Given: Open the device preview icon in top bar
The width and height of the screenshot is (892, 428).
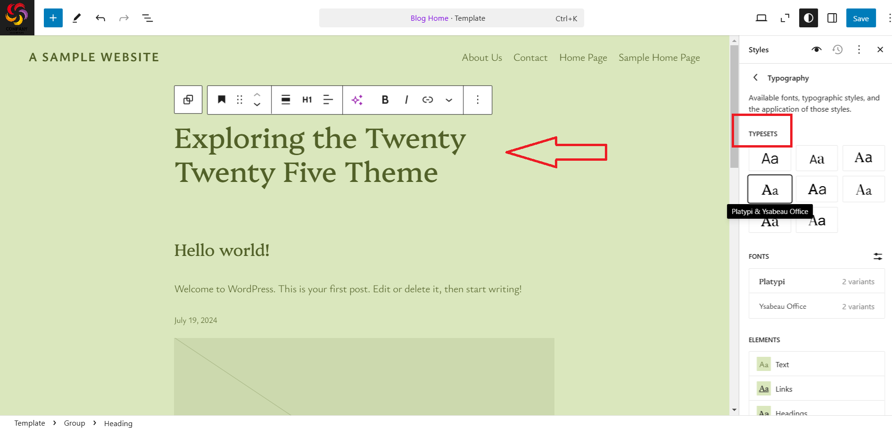Looking at the screenshot, I should coord(761,18).
